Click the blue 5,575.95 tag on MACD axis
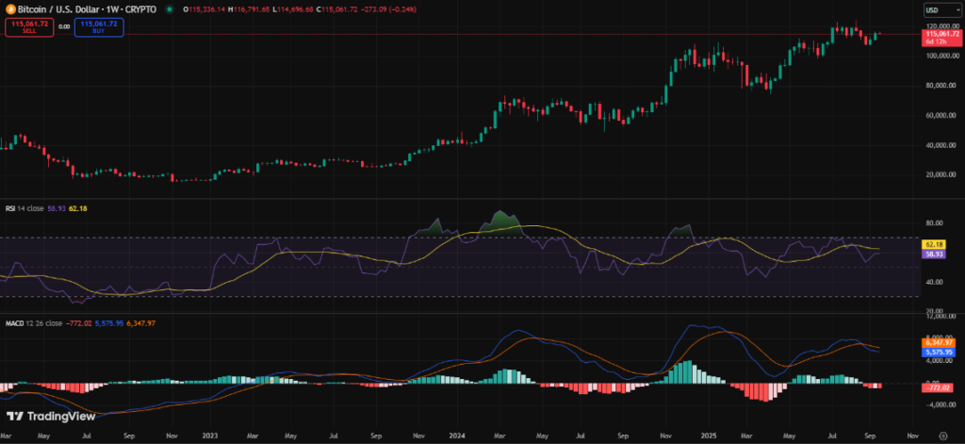Image resolution: width=965 pixels, height=444 pixels. pyautogui.click(x=938, y=353)
